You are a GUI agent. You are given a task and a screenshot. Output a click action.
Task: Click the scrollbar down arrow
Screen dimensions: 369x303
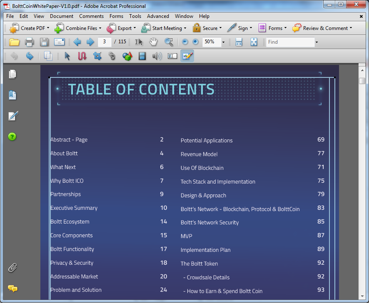coord(362,296)
